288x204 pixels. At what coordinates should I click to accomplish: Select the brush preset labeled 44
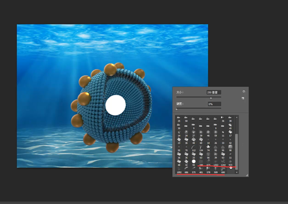coord(193,141)
